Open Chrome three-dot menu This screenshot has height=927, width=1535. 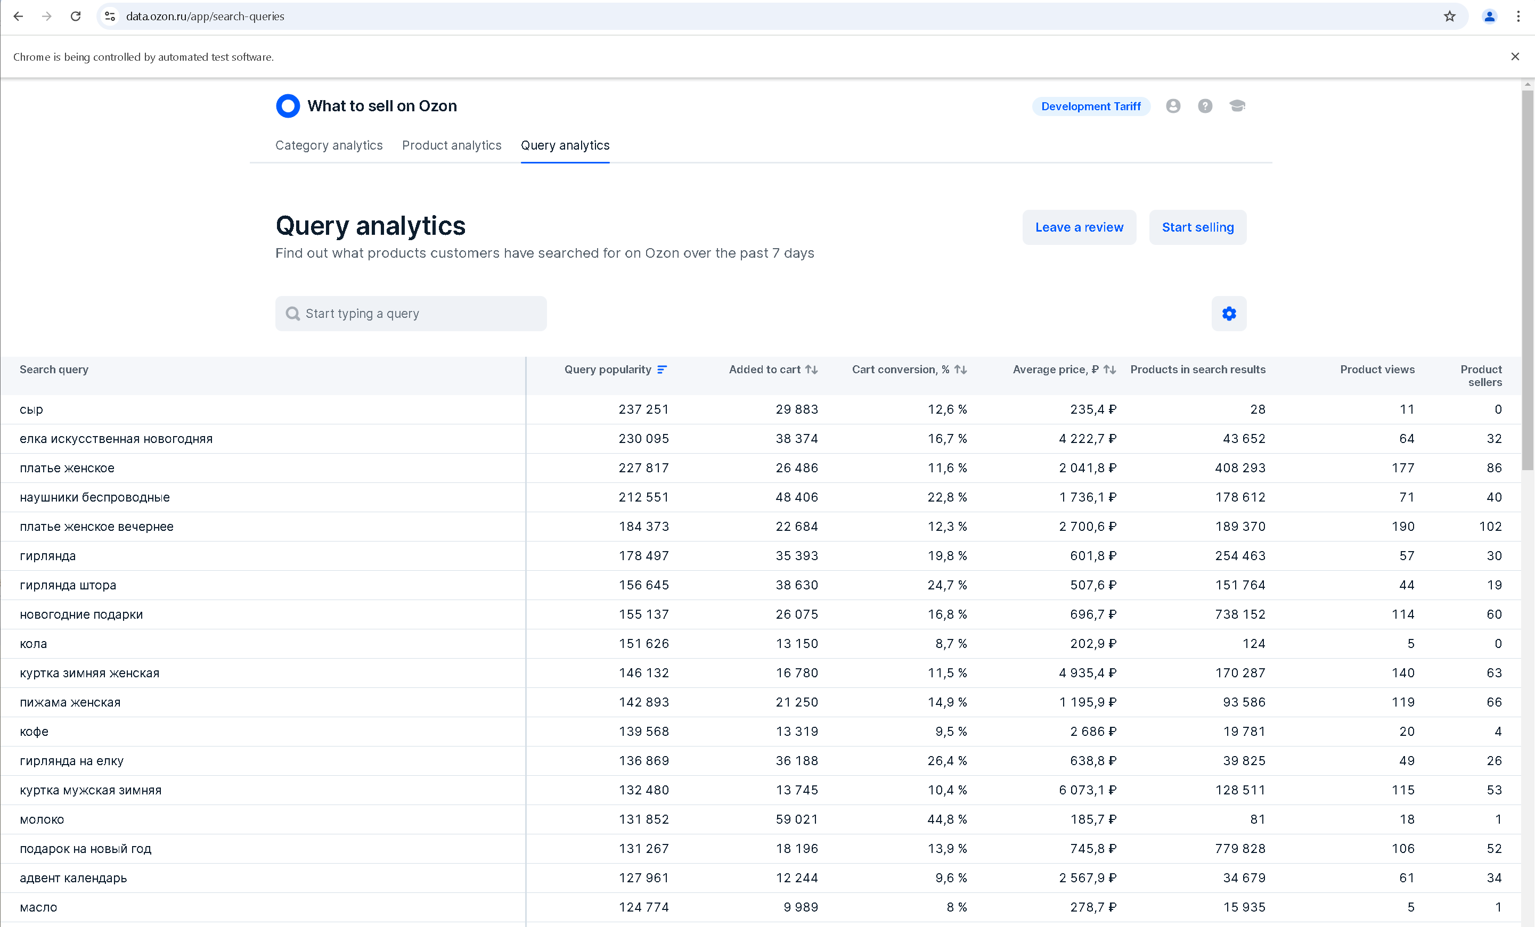[x=1517, y=16]
